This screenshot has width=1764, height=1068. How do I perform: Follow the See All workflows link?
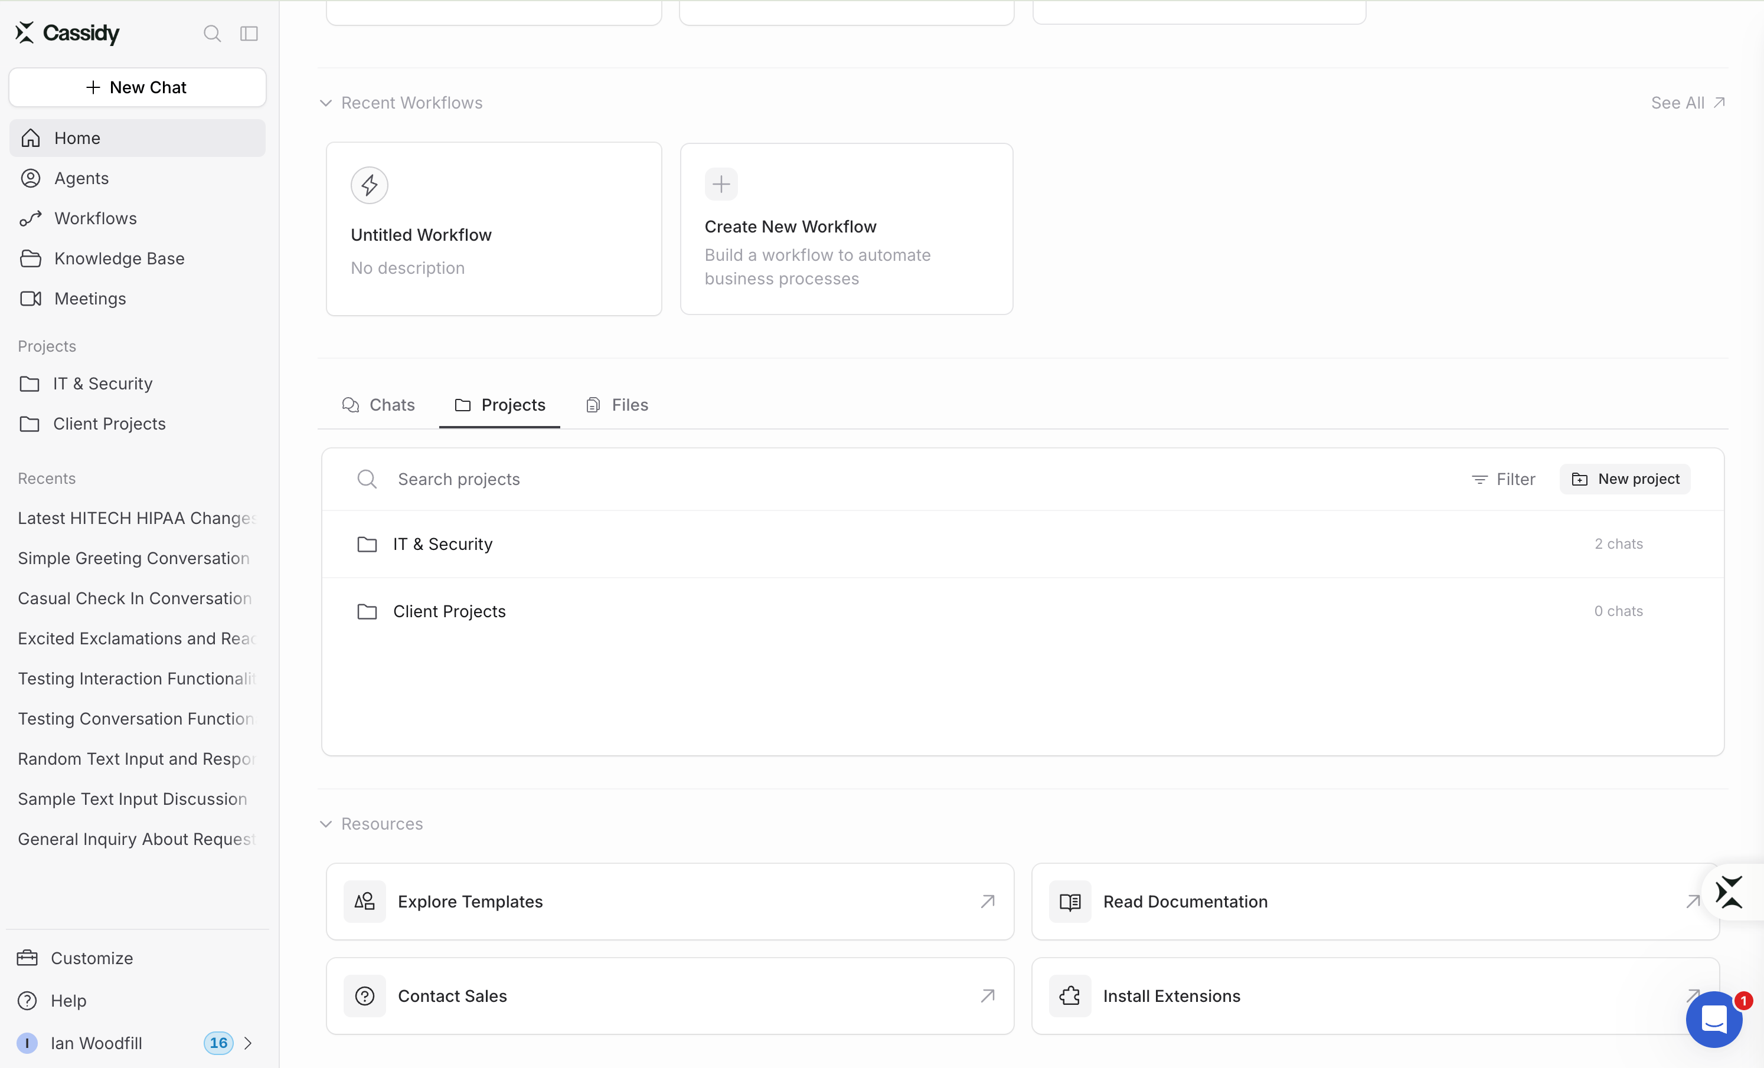click(1688, 103)
